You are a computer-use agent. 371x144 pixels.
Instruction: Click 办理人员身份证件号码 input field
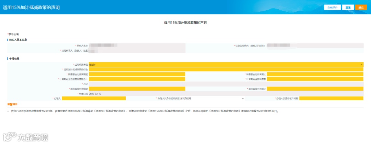pyautogui.click(x=331, y=98)
